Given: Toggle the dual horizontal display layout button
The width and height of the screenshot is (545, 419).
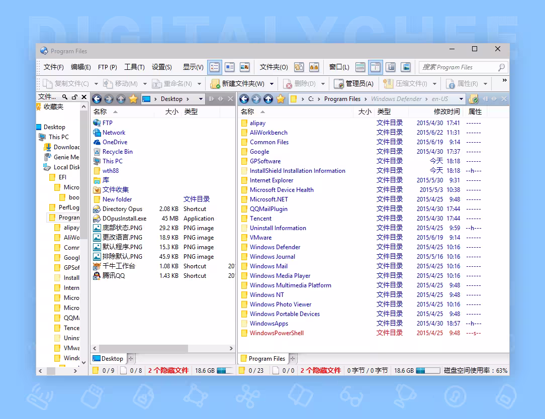Looking at the screenshot, I should [x=360, y=67].
